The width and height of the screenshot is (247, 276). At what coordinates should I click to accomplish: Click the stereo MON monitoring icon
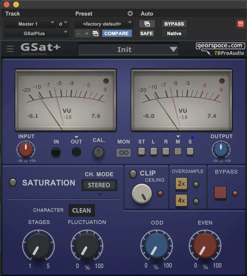123,152
